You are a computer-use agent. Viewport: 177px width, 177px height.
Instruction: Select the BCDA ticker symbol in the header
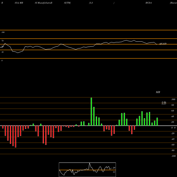pos(149,3)
